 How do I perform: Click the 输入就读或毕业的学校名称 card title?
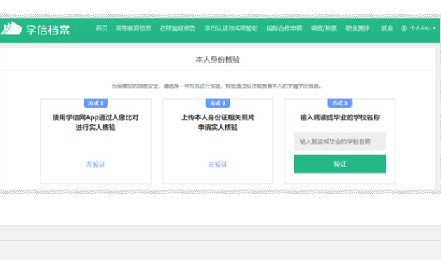[x=340, y=117]
